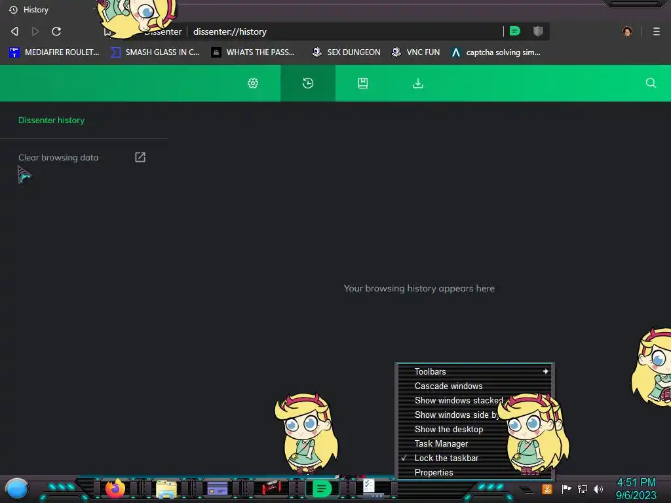Viewport: 671px width, 503px height.
Task: Expand the Toolbars submenu
Action: pos(474,372)
